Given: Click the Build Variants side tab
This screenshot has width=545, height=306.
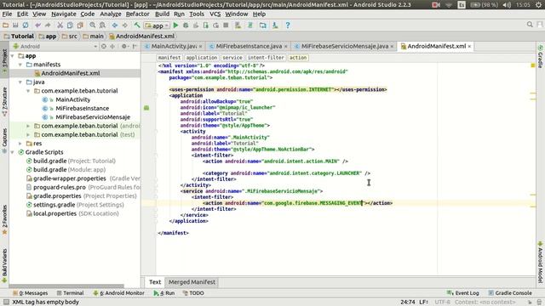Looking at the screenshot, I should coord(4,265).
